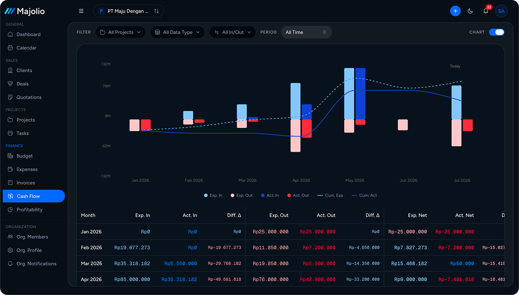Open the SA user avatar menu
519x295 pixels.
click(501, 11)
